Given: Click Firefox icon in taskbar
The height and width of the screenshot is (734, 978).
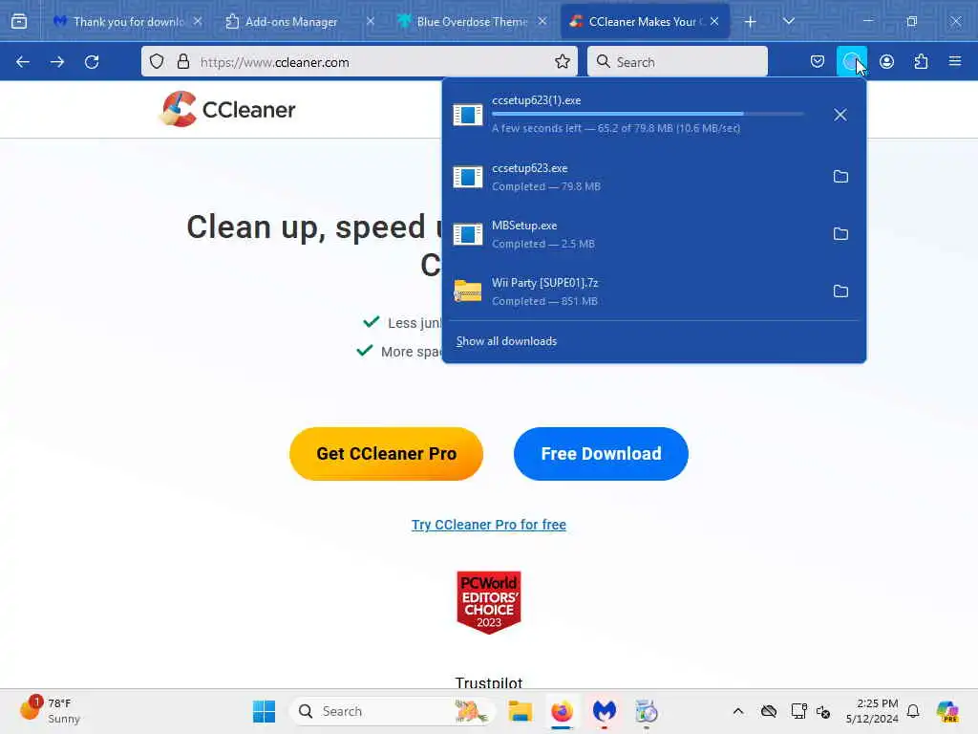Looking at the screenshot, I should coord(562,711).
